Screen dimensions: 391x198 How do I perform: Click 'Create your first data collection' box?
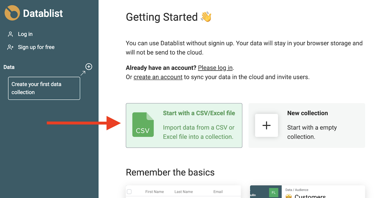click(44, 88)
